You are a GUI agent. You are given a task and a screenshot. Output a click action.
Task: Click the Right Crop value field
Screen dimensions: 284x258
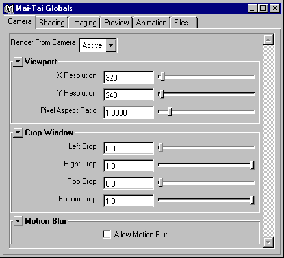coord(129,166)
